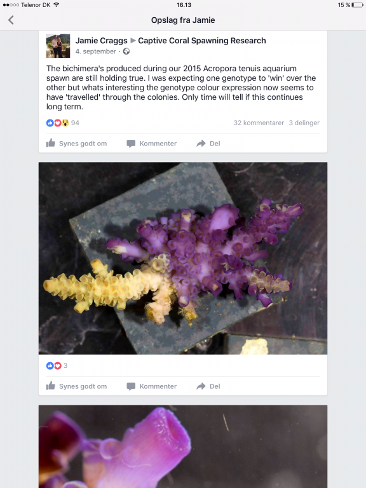This screenshot has width=366, height=488.
Task: Tap the battery indicator in status bar
Action: pos(357,5)
